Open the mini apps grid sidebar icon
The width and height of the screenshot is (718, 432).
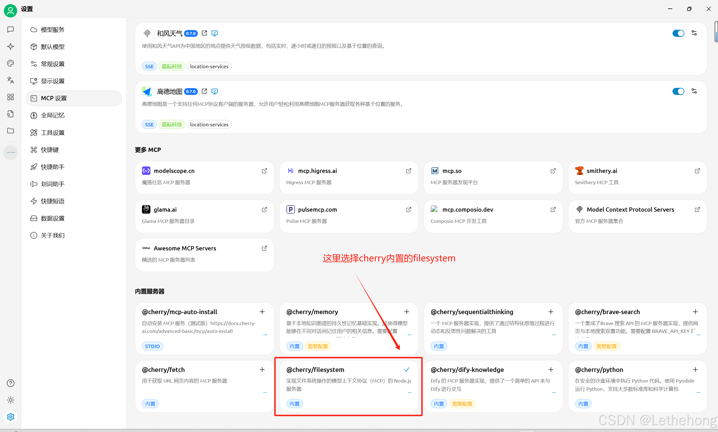coord(10,97)
